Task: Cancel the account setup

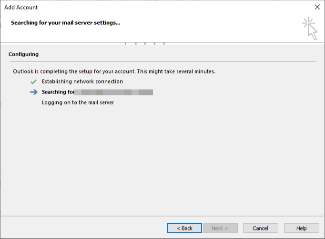Action: coord(261,228)
